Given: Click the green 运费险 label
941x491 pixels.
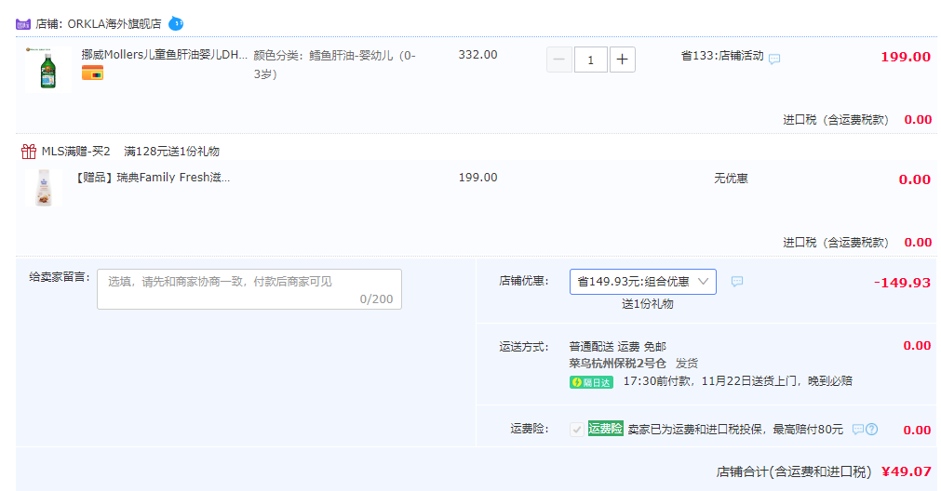Looking at the screenshot, I should point(606,428).
